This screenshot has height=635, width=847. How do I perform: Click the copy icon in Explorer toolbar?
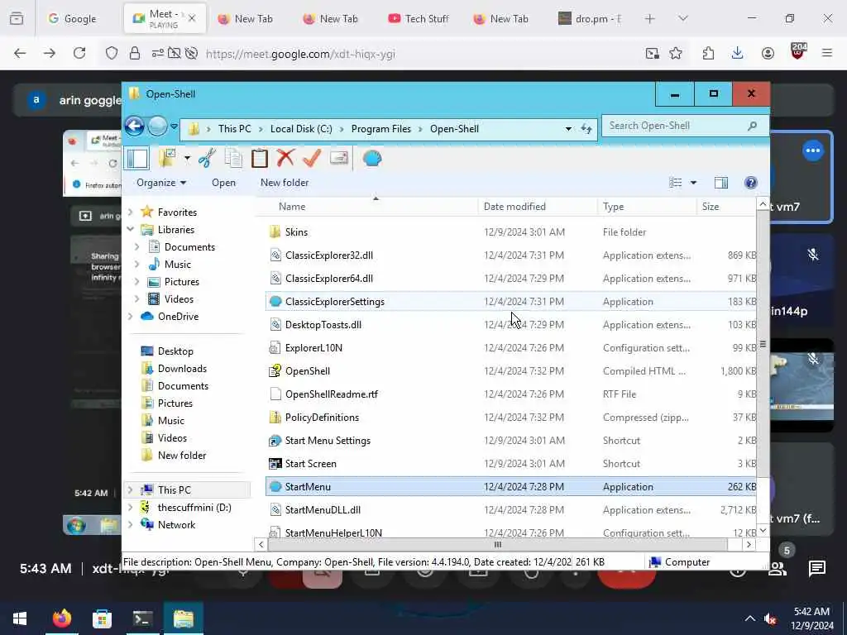tap(233, 158)
